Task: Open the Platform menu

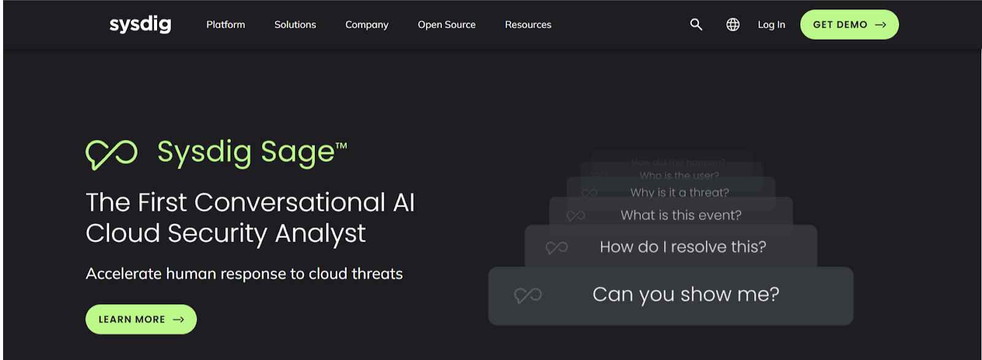Action: [x=226, y=25]
